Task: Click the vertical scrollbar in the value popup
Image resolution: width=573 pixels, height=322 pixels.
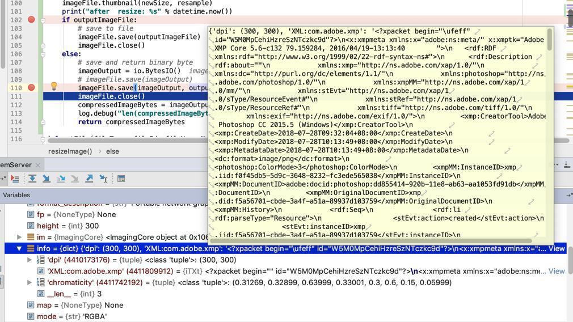Action: (x=549, y=40)
